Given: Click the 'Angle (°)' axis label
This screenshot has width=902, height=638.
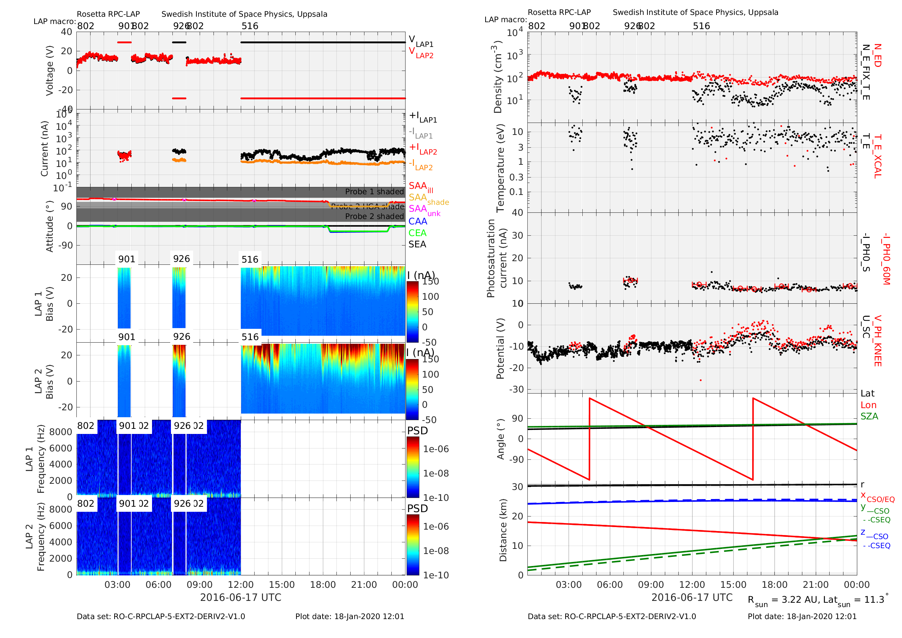Looking at the screenshot, I should click(x=500, y=439).
